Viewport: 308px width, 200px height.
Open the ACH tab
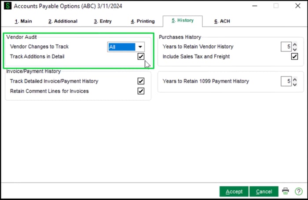click(222, 21)
